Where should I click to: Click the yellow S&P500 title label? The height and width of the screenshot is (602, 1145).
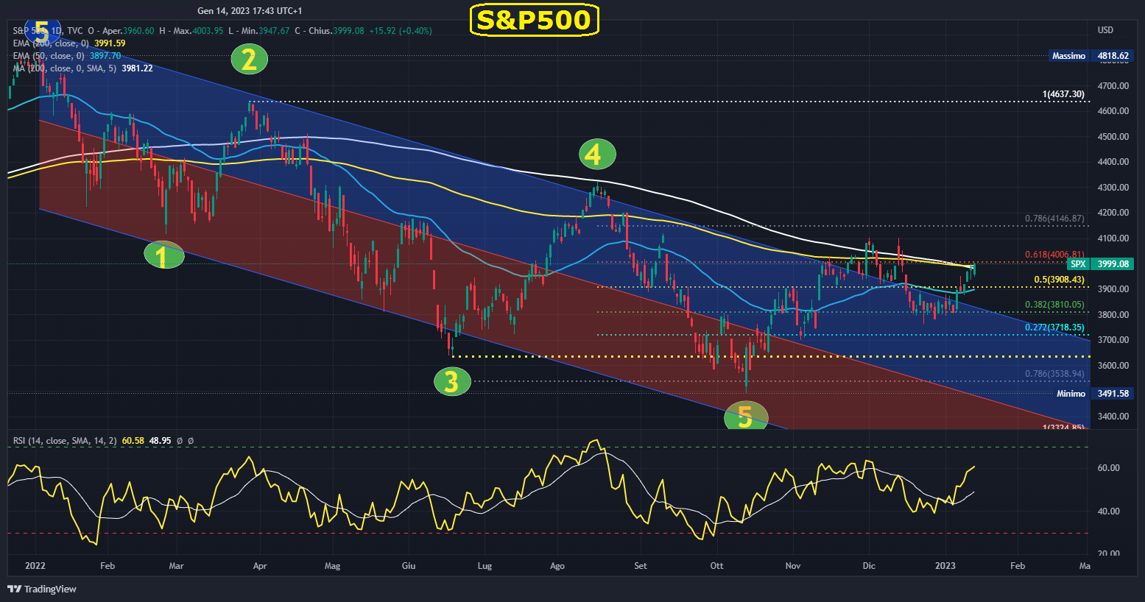point(534,20)
